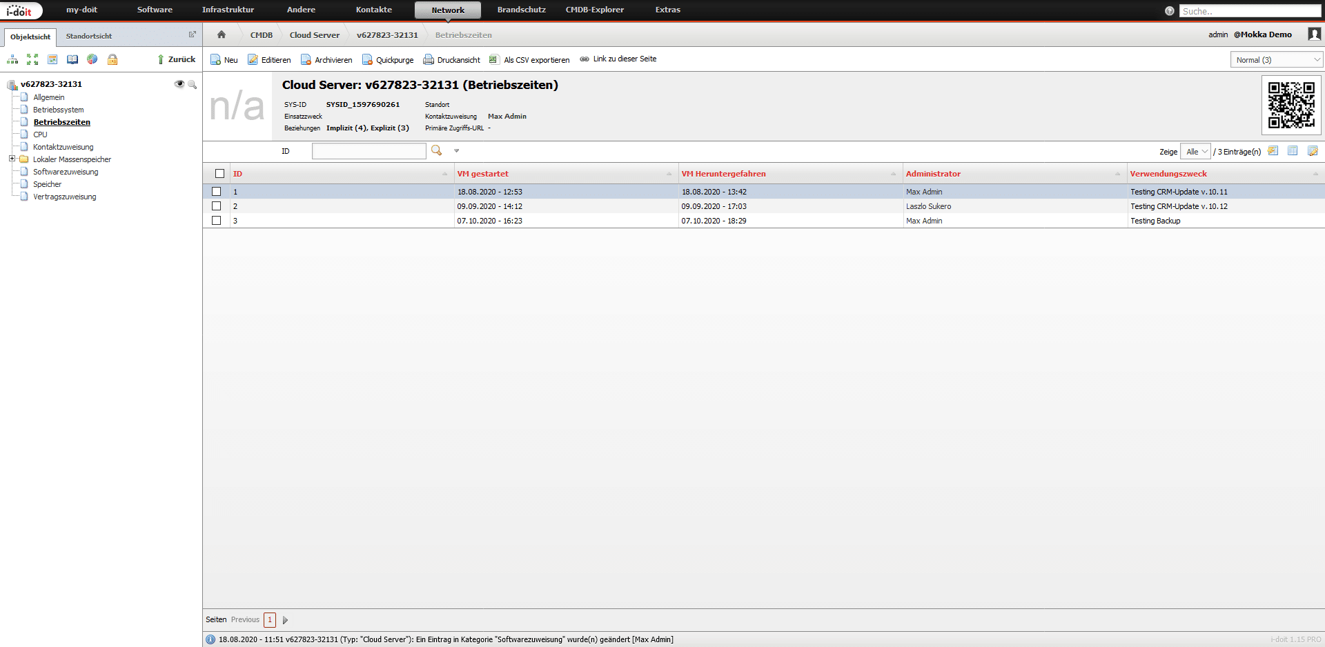The width and height of the screenshot is (1325, 647).
Task: Open the Software menu
Action: 155,10
